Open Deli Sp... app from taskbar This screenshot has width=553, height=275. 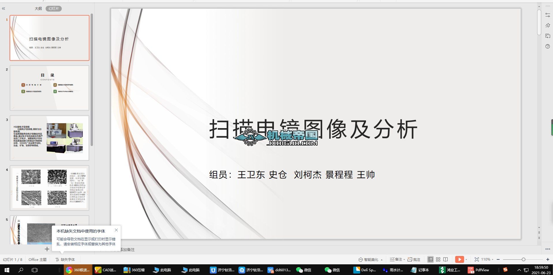365,270
